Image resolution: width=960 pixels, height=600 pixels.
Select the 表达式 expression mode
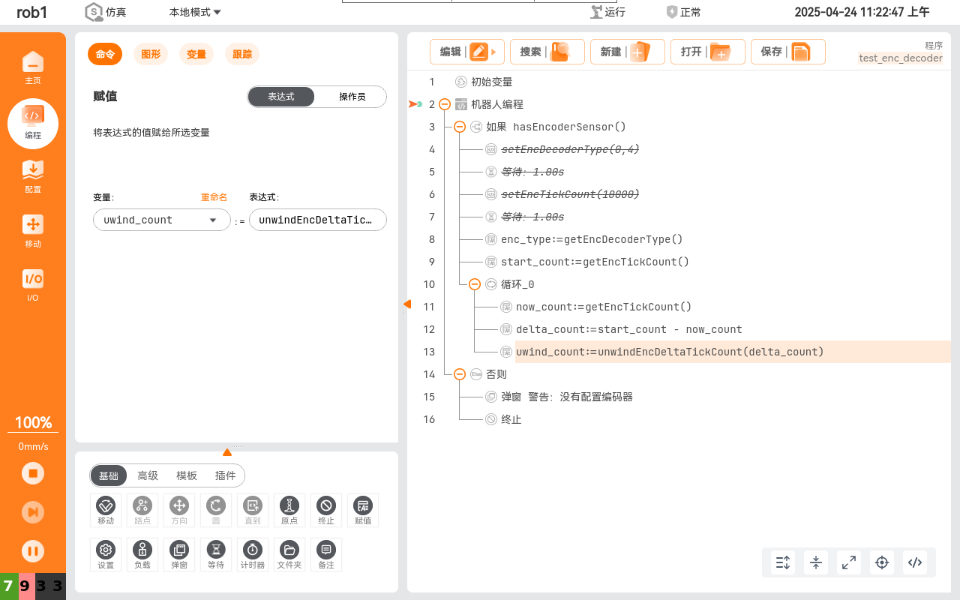point(281,97)
